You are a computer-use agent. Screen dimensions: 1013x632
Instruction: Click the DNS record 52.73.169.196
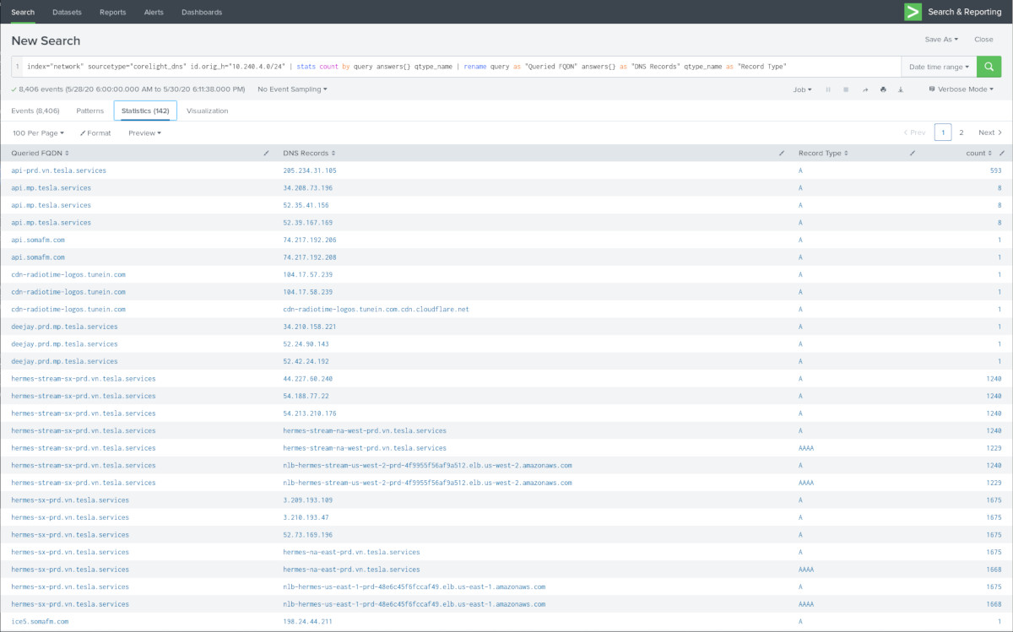pyautogui.click(x=308, y=534)
